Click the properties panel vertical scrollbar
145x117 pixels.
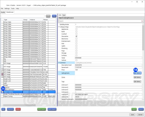click(x=143, y=37)
